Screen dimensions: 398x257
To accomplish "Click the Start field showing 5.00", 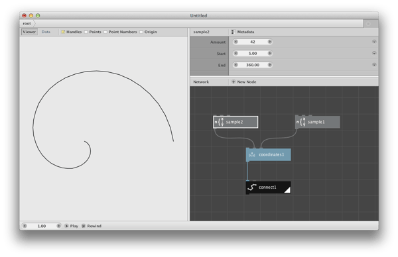I will coord(253,54).
